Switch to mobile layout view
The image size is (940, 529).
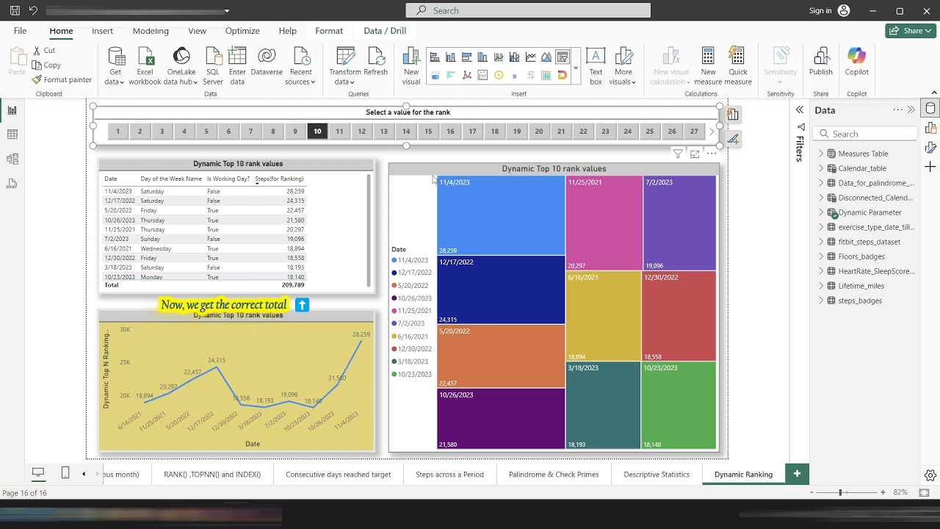(65, 473)
